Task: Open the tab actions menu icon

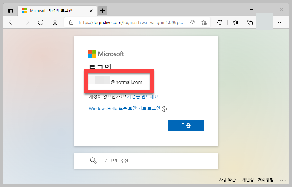Action: tap(10, 11)
